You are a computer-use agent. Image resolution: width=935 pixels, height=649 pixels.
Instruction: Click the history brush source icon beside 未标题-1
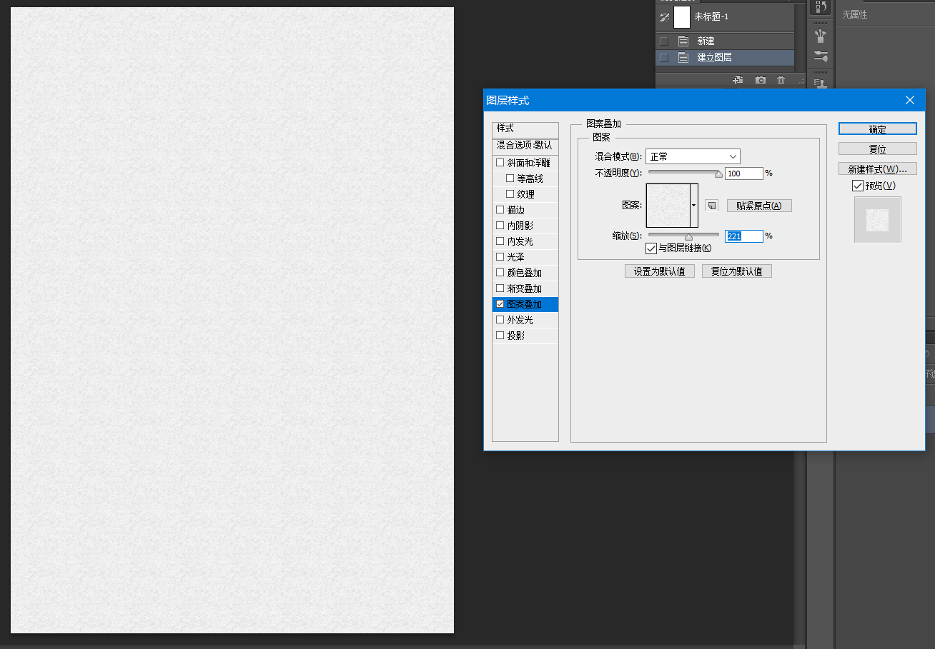point(664,16)
